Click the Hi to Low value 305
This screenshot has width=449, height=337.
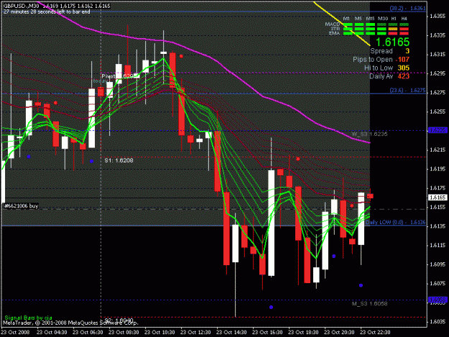404,68
